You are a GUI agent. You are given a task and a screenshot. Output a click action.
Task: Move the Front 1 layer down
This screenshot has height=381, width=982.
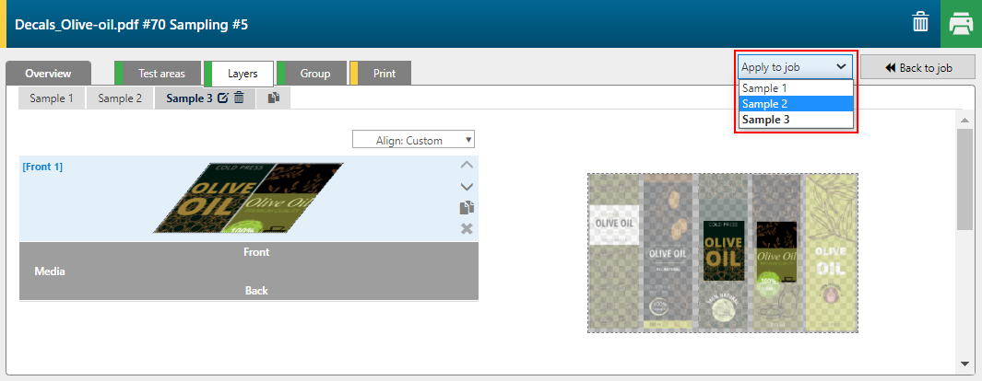[x=467, y=187]
